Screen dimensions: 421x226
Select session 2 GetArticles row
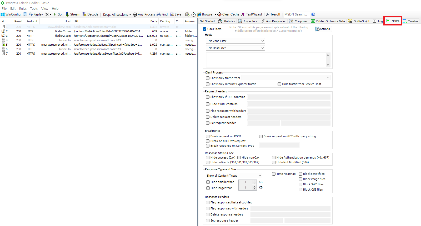[99, 31]
